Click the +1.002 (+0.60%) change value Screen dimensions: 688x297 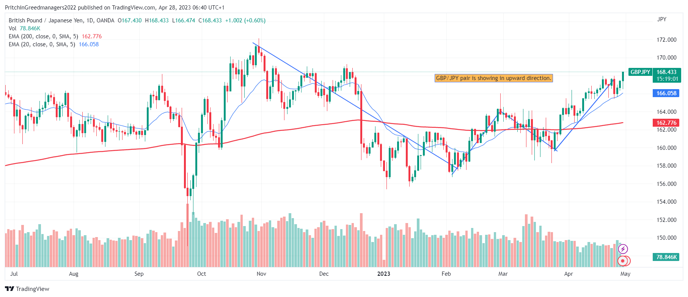(x=245, y=20)
